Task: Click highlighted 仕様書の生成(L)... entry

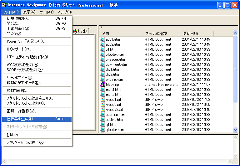Action: 37,119
